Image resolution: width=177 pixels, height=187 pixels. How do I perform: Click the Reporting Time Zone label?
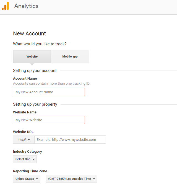(30, 171)
